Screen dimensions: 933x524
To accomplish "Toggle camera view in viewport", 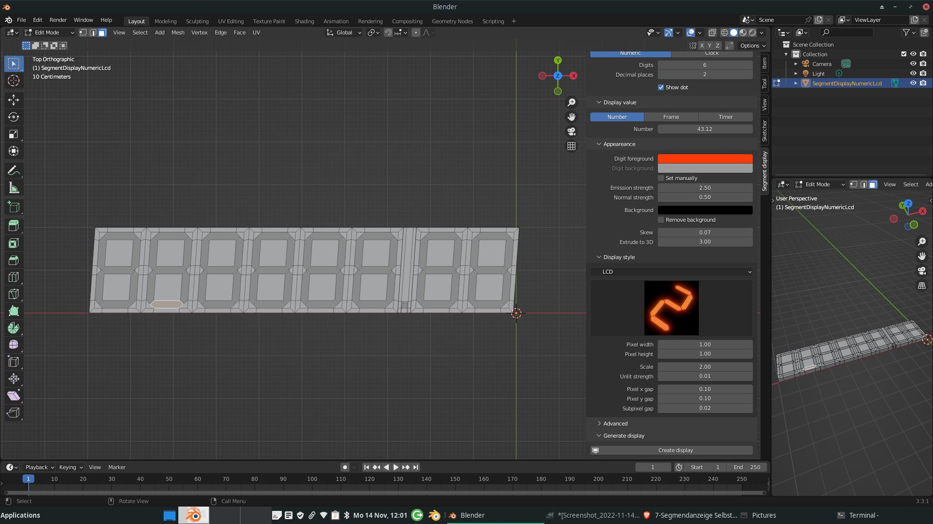I will click(x=571, y=131).
